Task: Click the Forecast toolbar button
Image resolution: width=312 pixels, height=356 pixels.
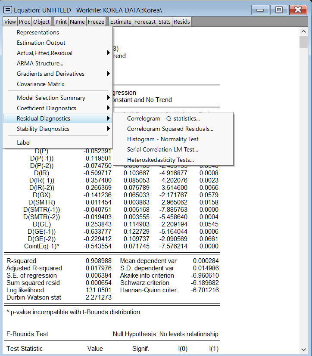Action: click(x=145, y=22)
